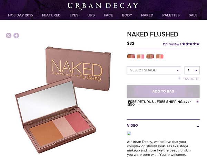Click the Urban Decay logo
Screen dimensions: 207x159
pos(103,6)
